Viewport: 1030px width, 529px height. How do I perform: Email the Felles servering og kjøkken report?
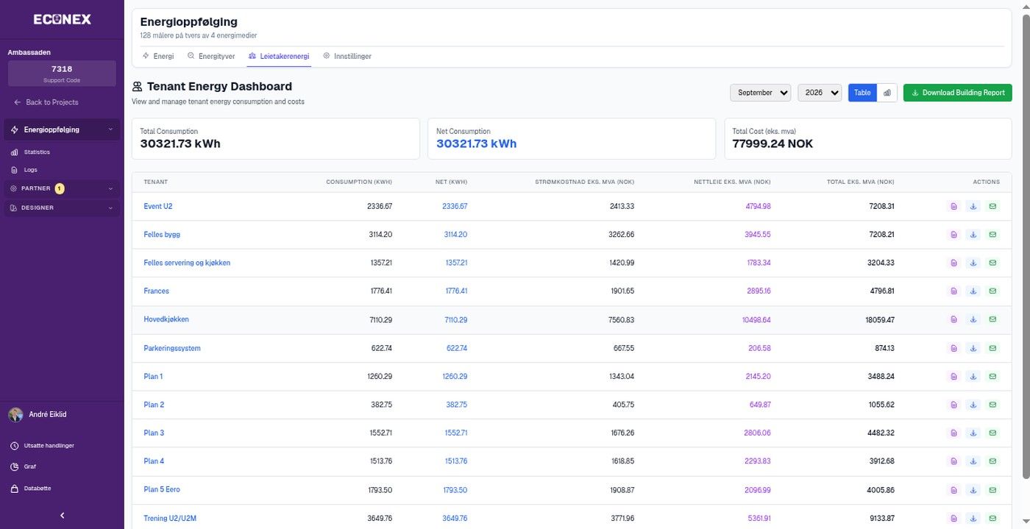tap(992, 263)
